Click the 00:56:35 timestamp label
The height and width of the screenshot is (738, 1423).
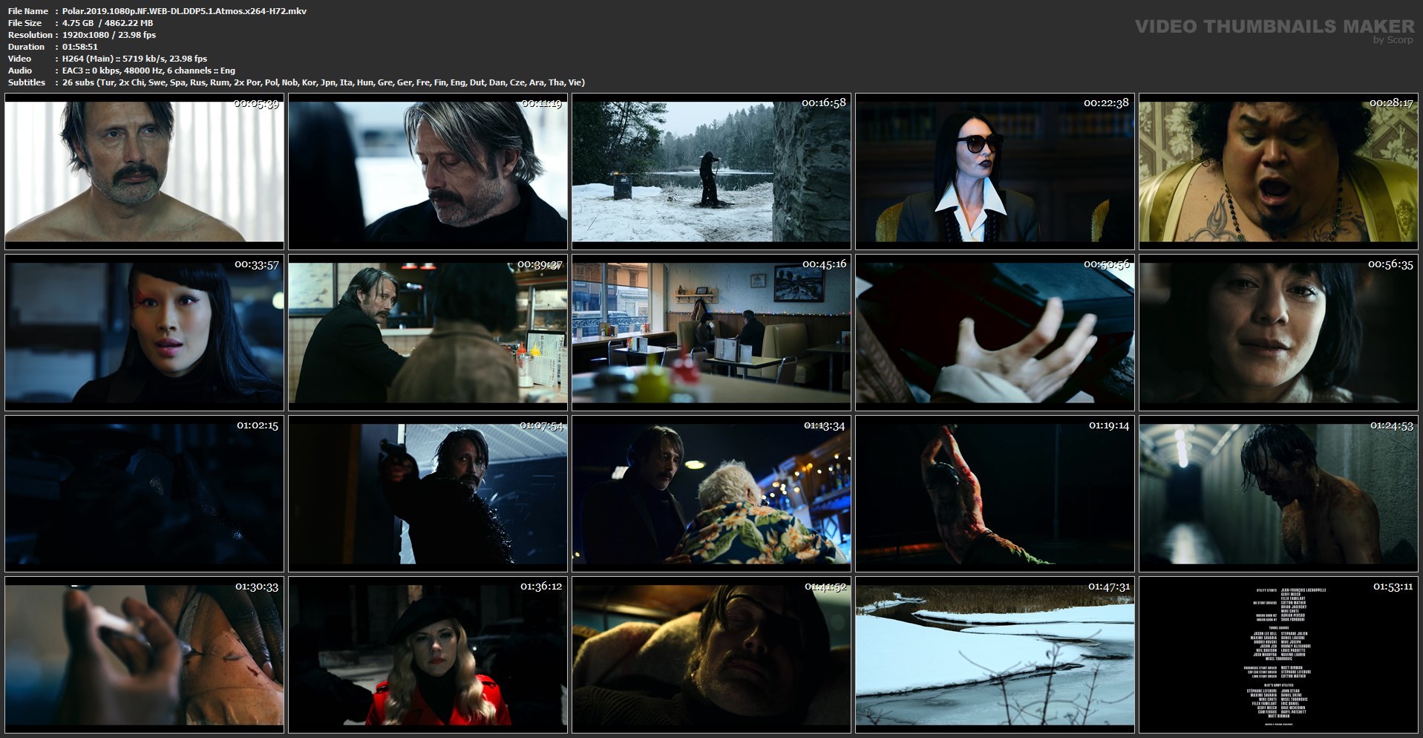pyautogui.click(x=1390, y=264)
